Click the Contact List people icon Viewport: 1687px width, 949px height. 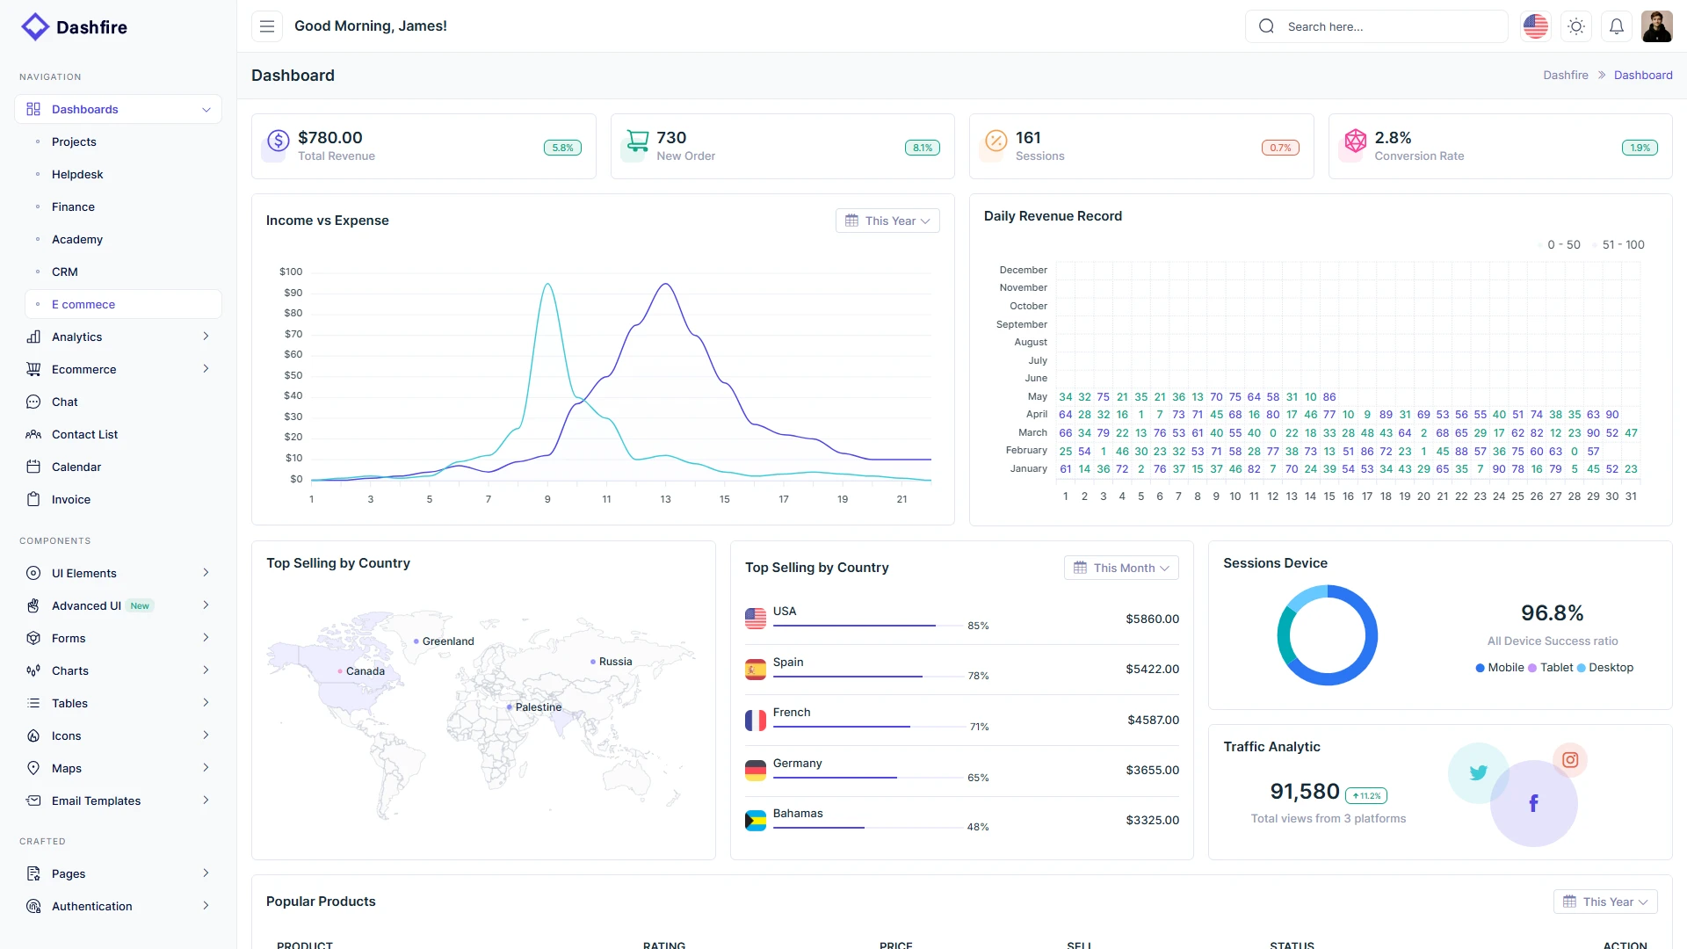click(x=33, y=434)
